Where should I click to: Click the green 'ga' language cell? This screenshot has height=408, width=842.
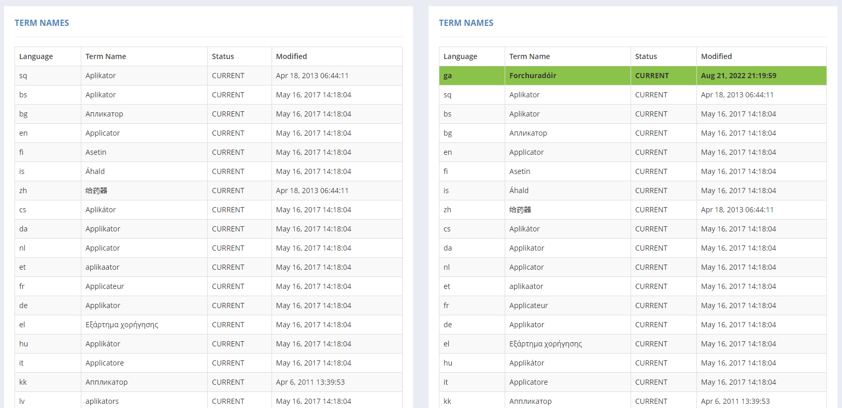tap(448, 76)
